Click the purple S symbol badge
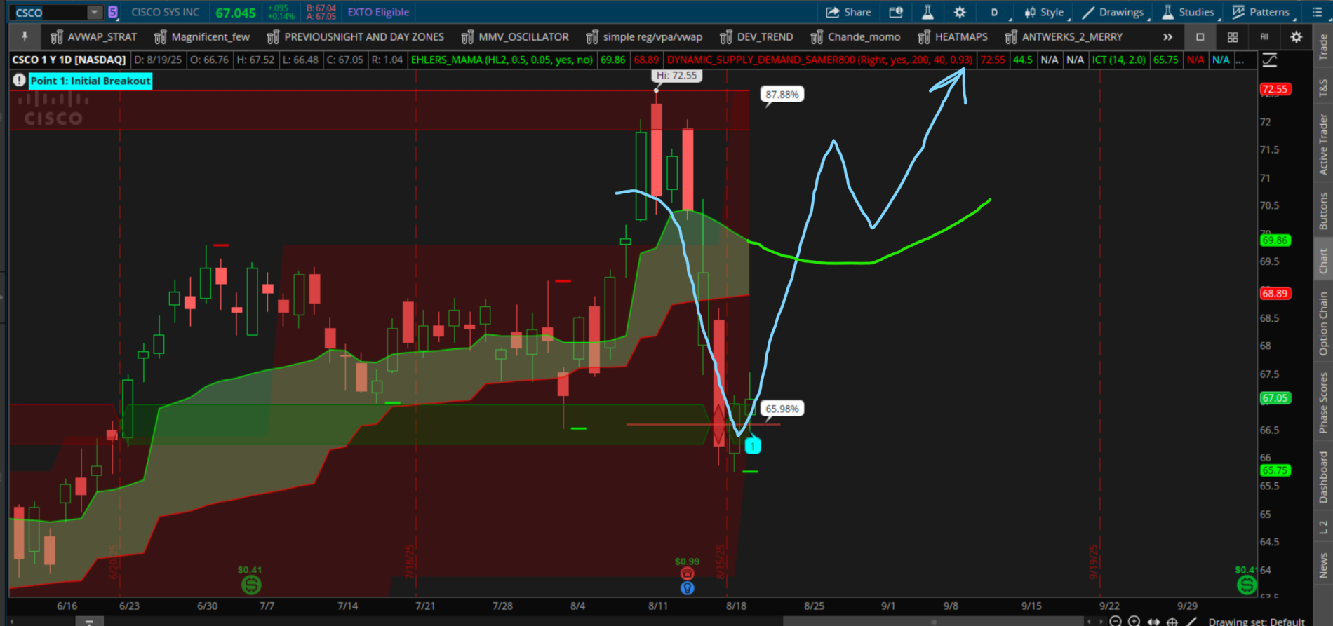The image size is (1333, 626). 113,12
